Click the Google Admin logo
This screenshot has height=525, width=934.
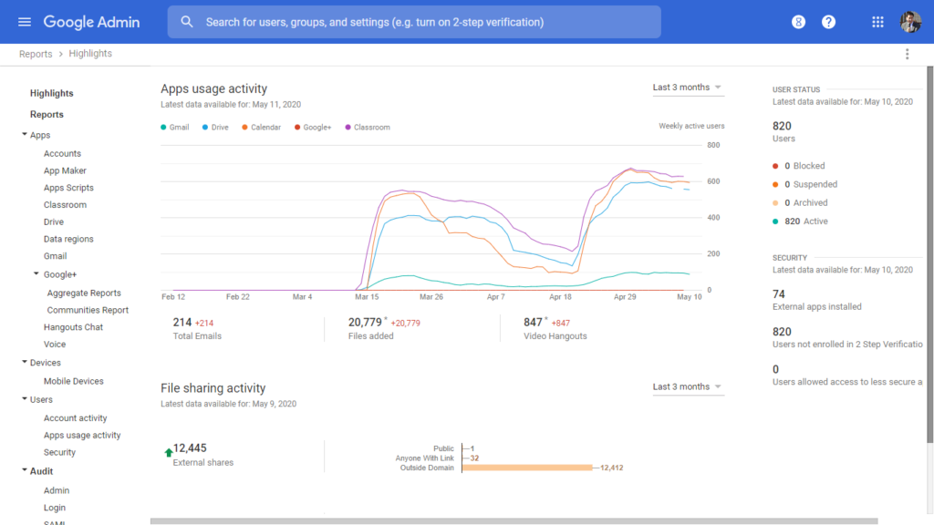coord(92,22)
